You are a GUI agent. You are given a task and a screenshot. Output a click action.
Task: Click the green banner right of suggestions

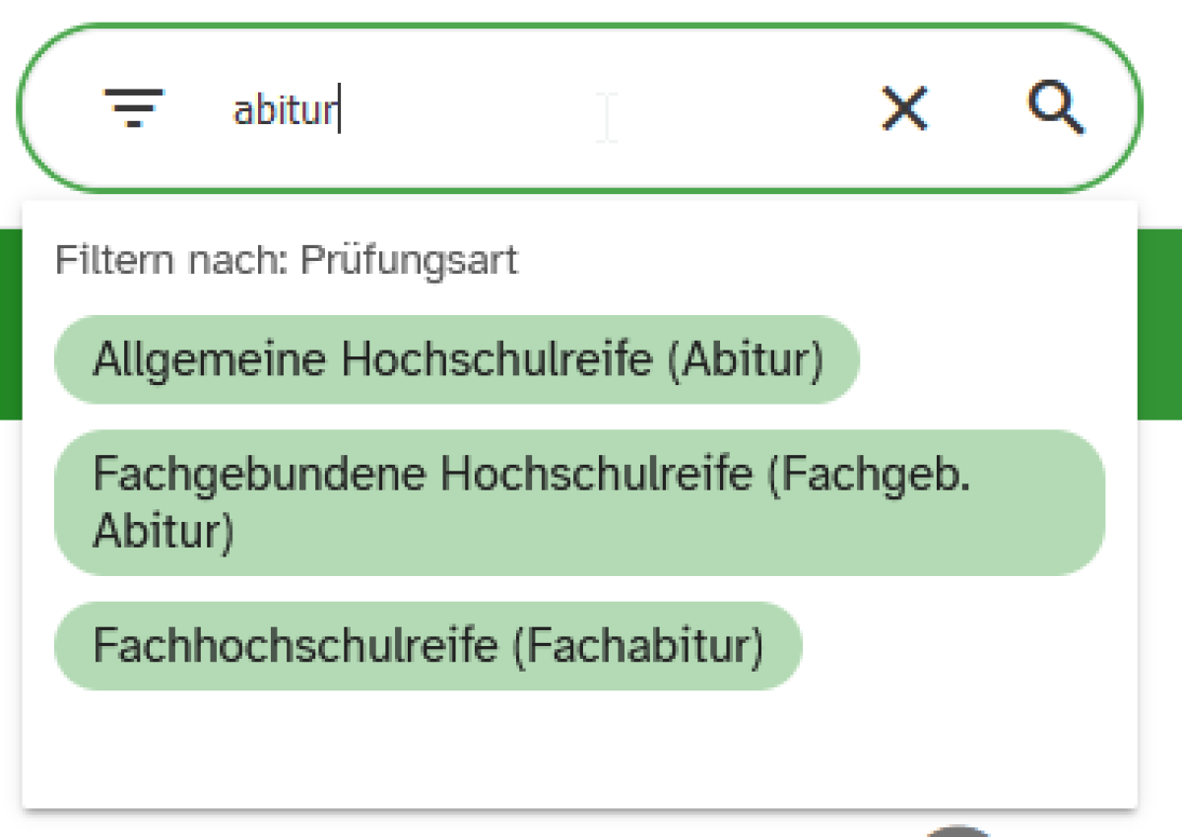click(x=1159, y=325)
